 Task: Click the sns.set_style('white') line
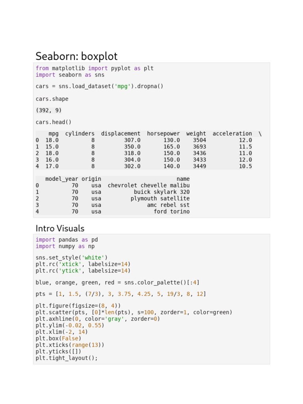[x=71, y=258]
